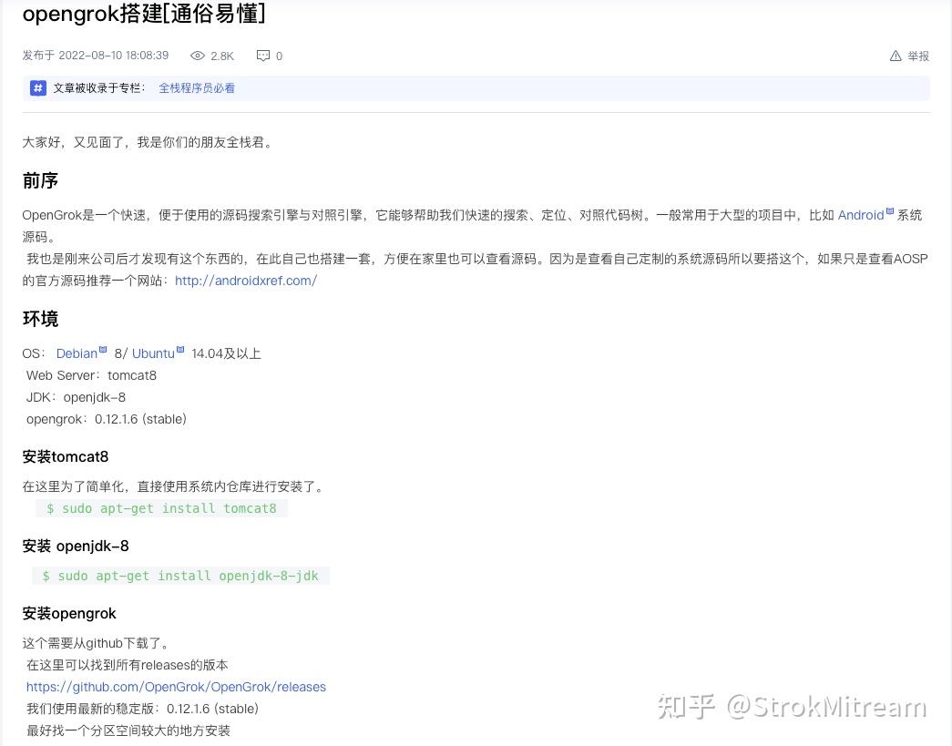Image resolution: width=952 pixels, height=746 pixels.
Task: Open Ubuntu's external reference superscript icon
Action: (x=179, y=348)
